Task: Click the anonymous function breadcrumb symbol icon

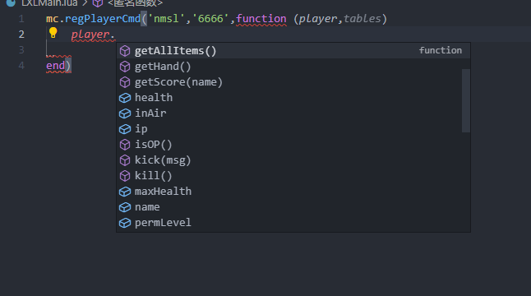Action: (x=98, y=3)
